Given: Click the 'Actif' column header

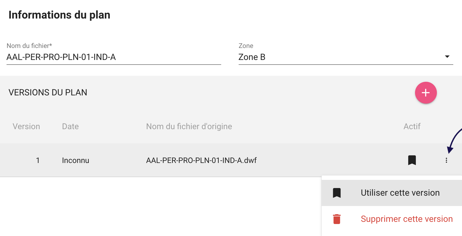Looking at the screenshot, I should [x=412, y=126].
